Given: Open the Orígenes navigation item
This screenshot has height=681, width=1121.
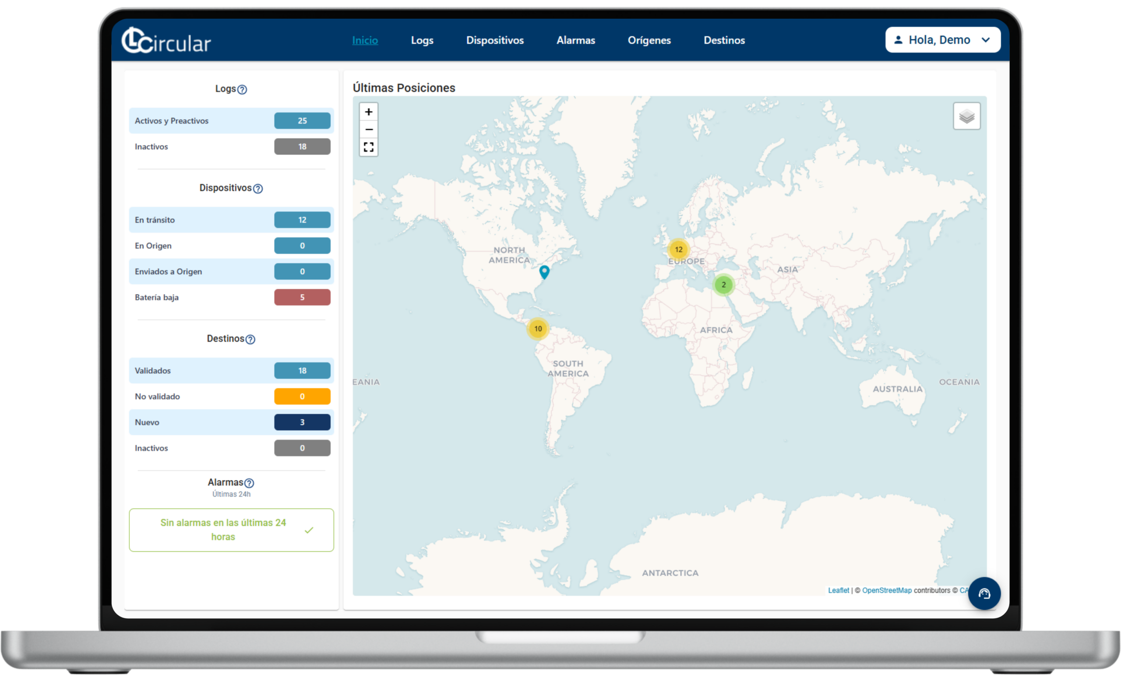Looking at the screenshot, I should click(649, 40).
